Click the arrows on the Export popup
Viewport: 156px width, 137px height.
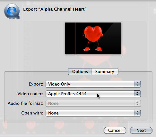137,84
